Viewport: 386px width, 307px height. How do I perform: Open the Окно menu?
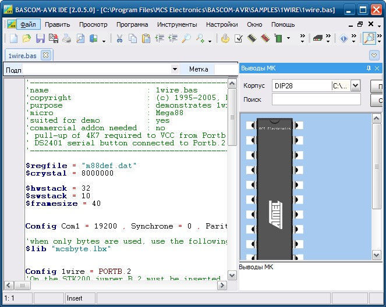(254, 24)
